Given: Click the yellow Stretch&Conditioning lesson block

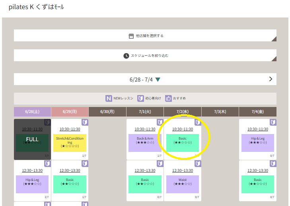Looking at the screenshot, I should click(x=70, y=142).
